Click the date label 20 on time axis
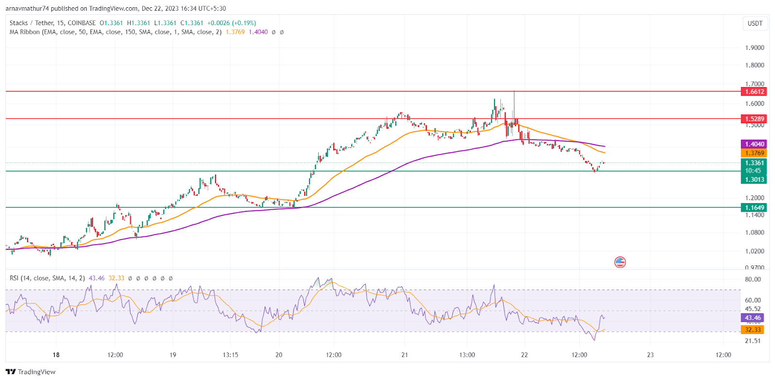The width and height of the screenshot is (775, 381). 279,355
